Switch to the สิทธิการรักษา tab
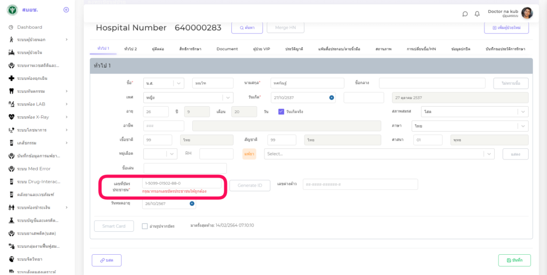Viewport: 547px width, 275px height. pyautogui.click(x=190, y=49)
